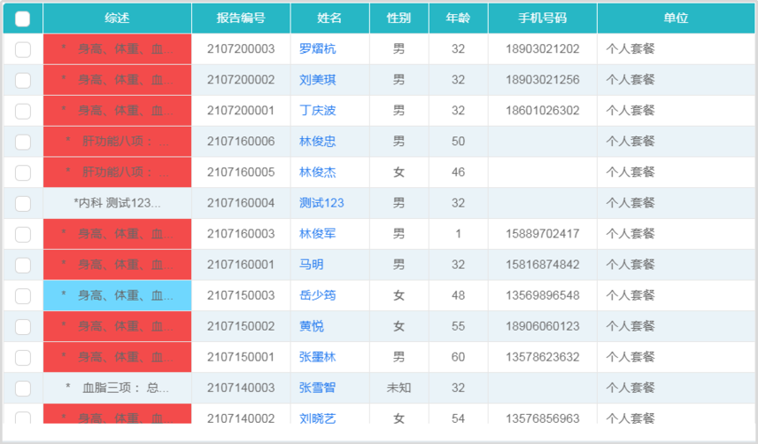Check the box for report 2107150003

[23, 295]
